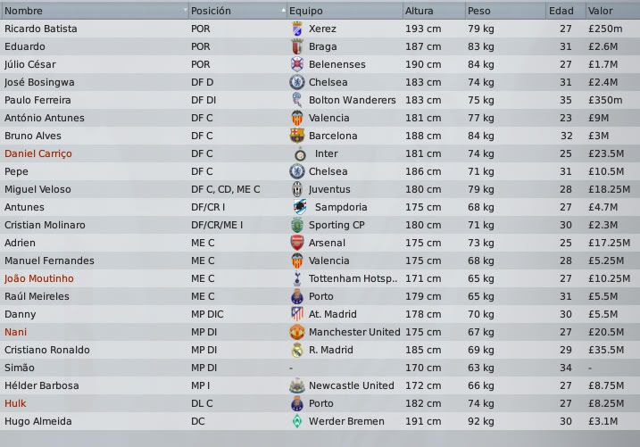Image resolution: width=640 pixels, height=447 pixels.
Task: Click the Juventus club badge
Action: (x=297, y=189)
